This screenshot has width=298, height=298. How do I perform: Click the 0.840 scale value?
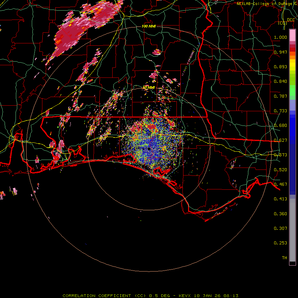tap(280, 81)
